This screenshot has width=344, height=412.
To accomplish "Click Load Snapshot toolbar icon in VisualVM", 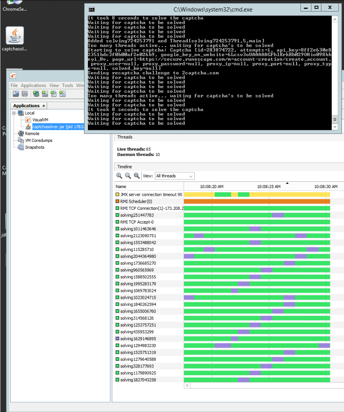I will (16, 94).
